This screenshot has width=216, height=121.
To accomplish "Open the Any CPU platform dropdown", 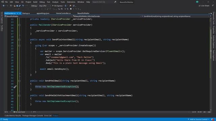I will (45, 6).
